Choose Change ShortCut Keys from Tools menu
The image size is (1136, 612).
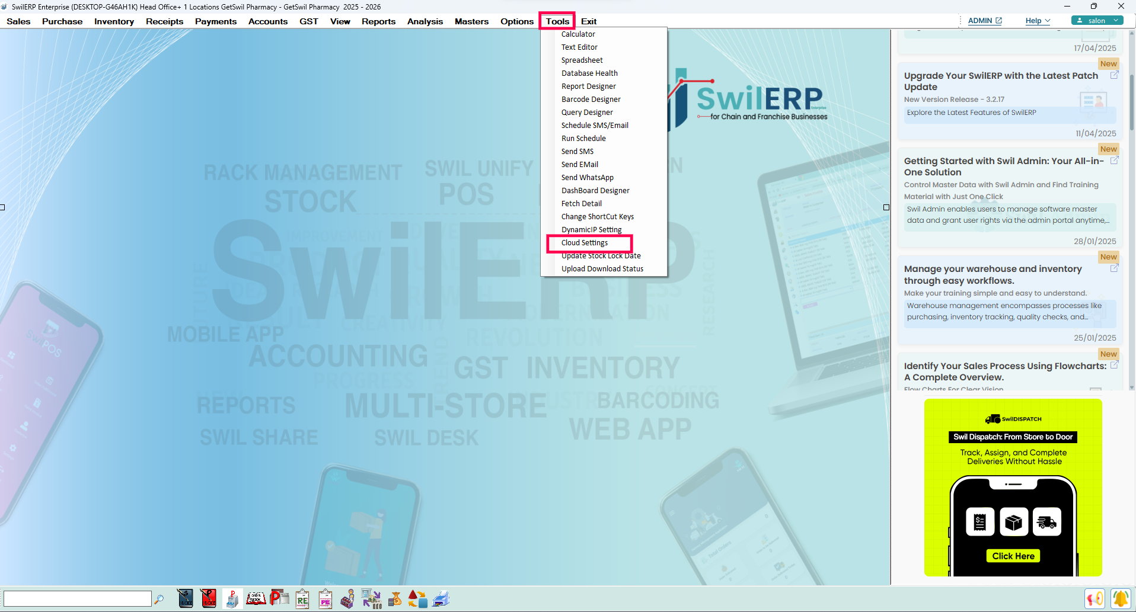(x=597, y=217)
